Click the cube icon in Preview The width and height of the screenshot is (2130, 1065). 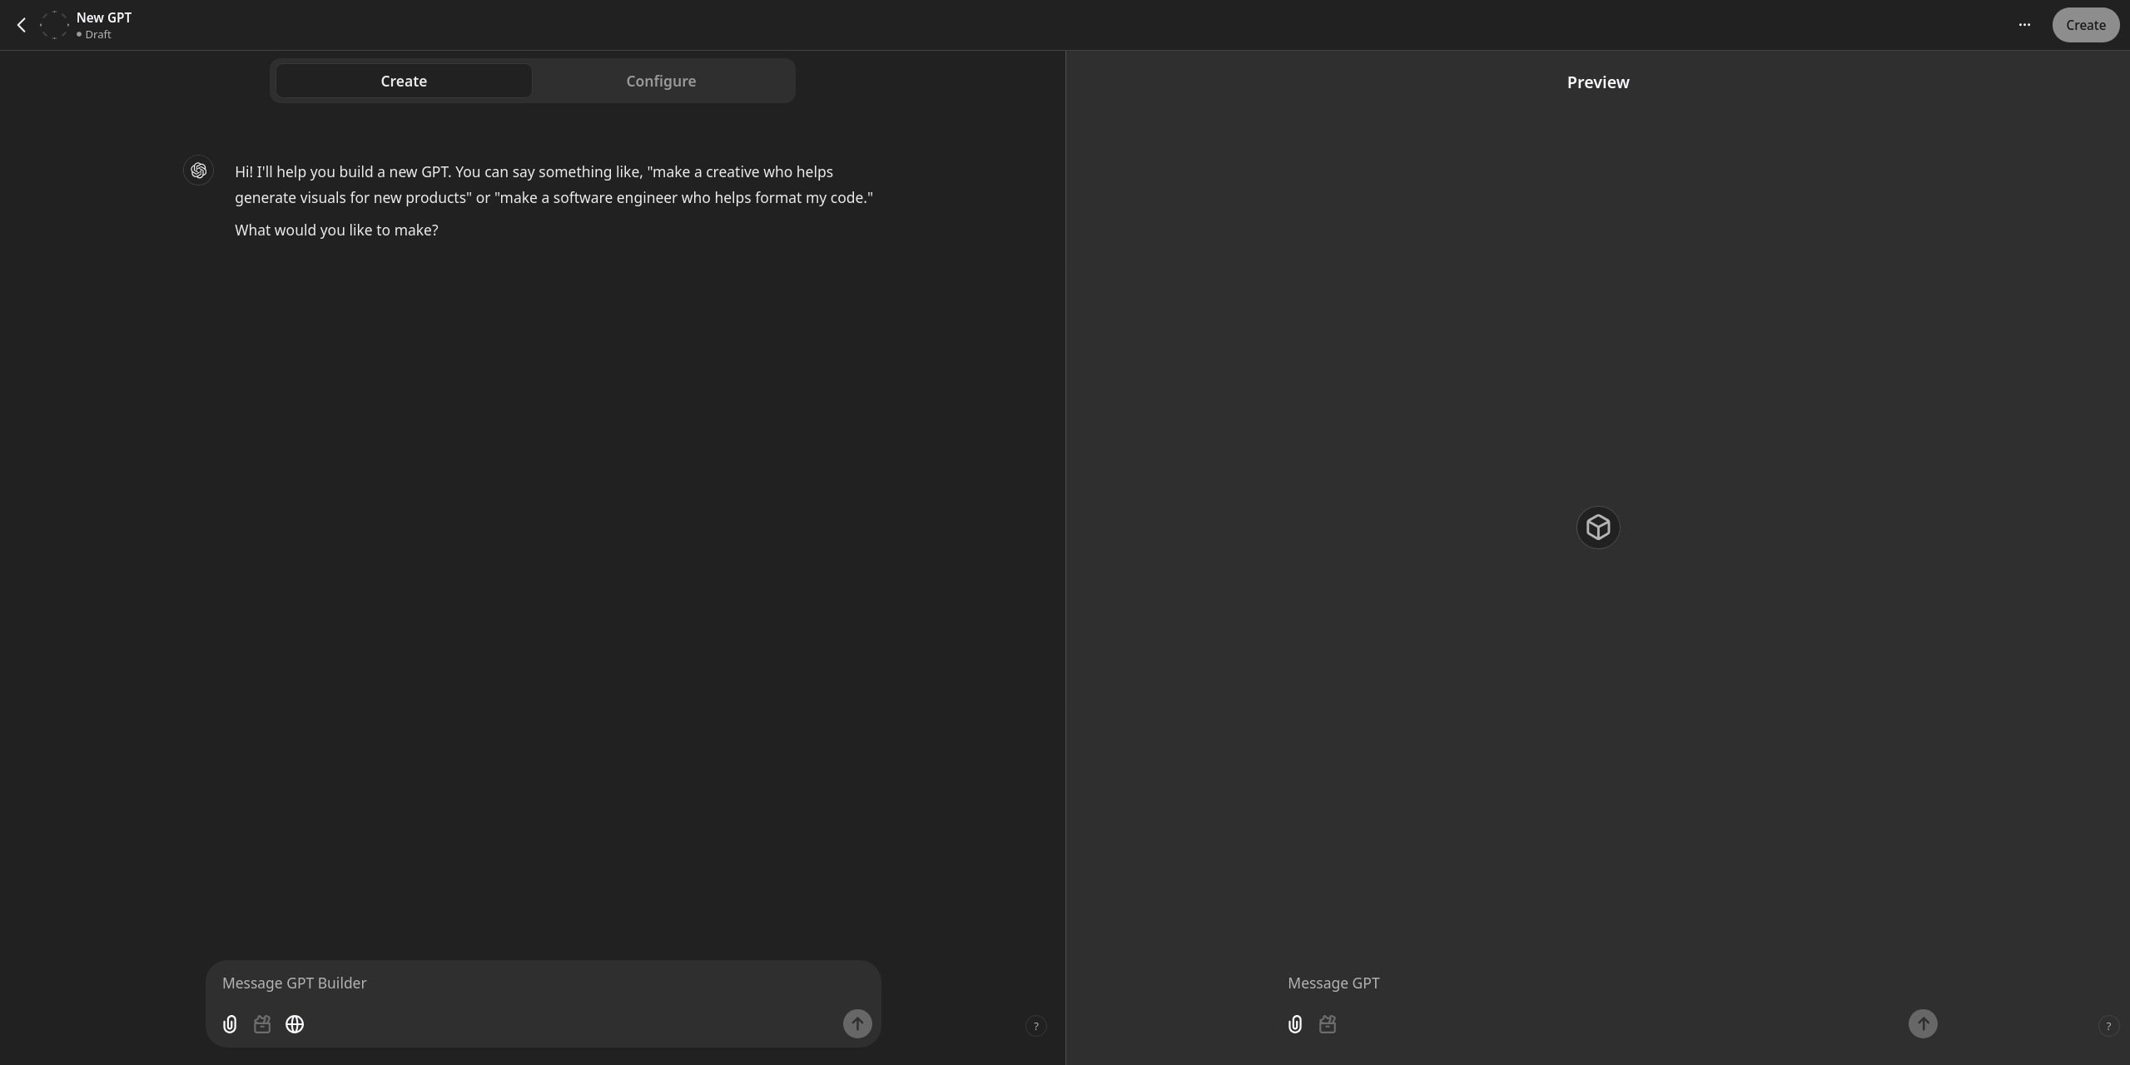(x=1597, y=527)
